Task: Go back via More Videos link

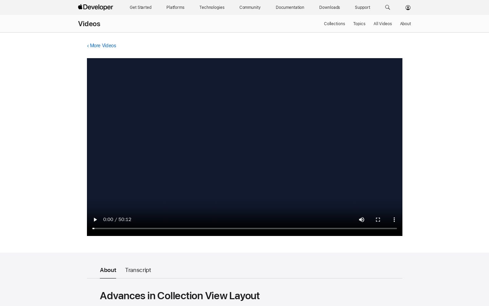Action: click(x=102, y=46)
